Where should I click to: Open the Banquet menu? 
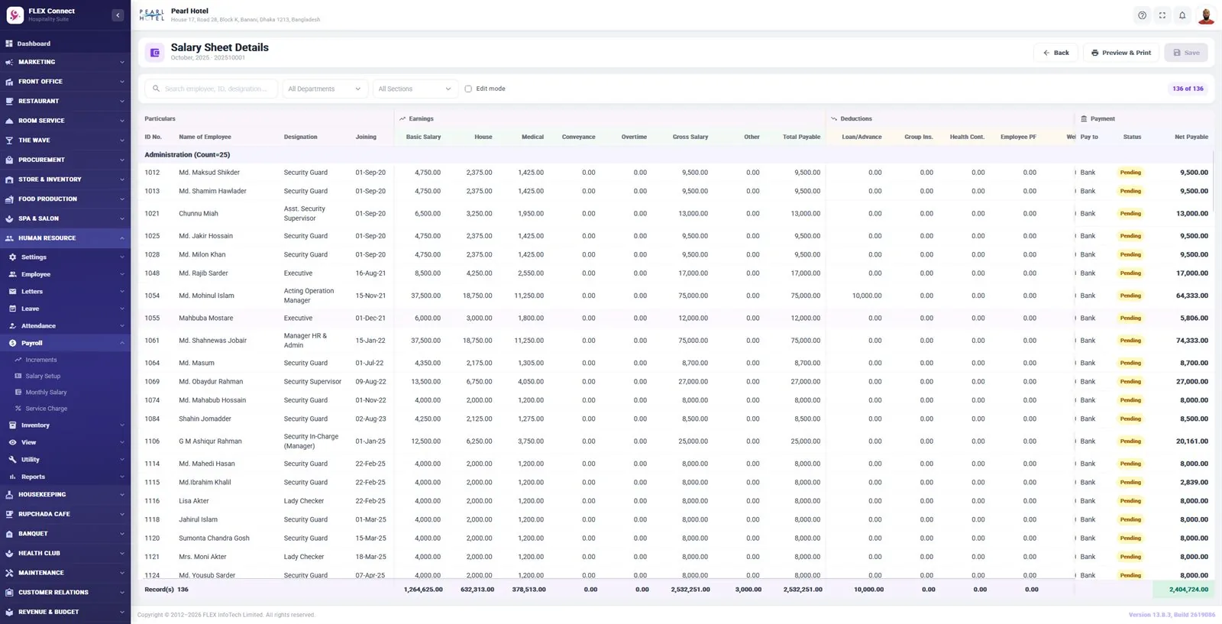point(65,534)
